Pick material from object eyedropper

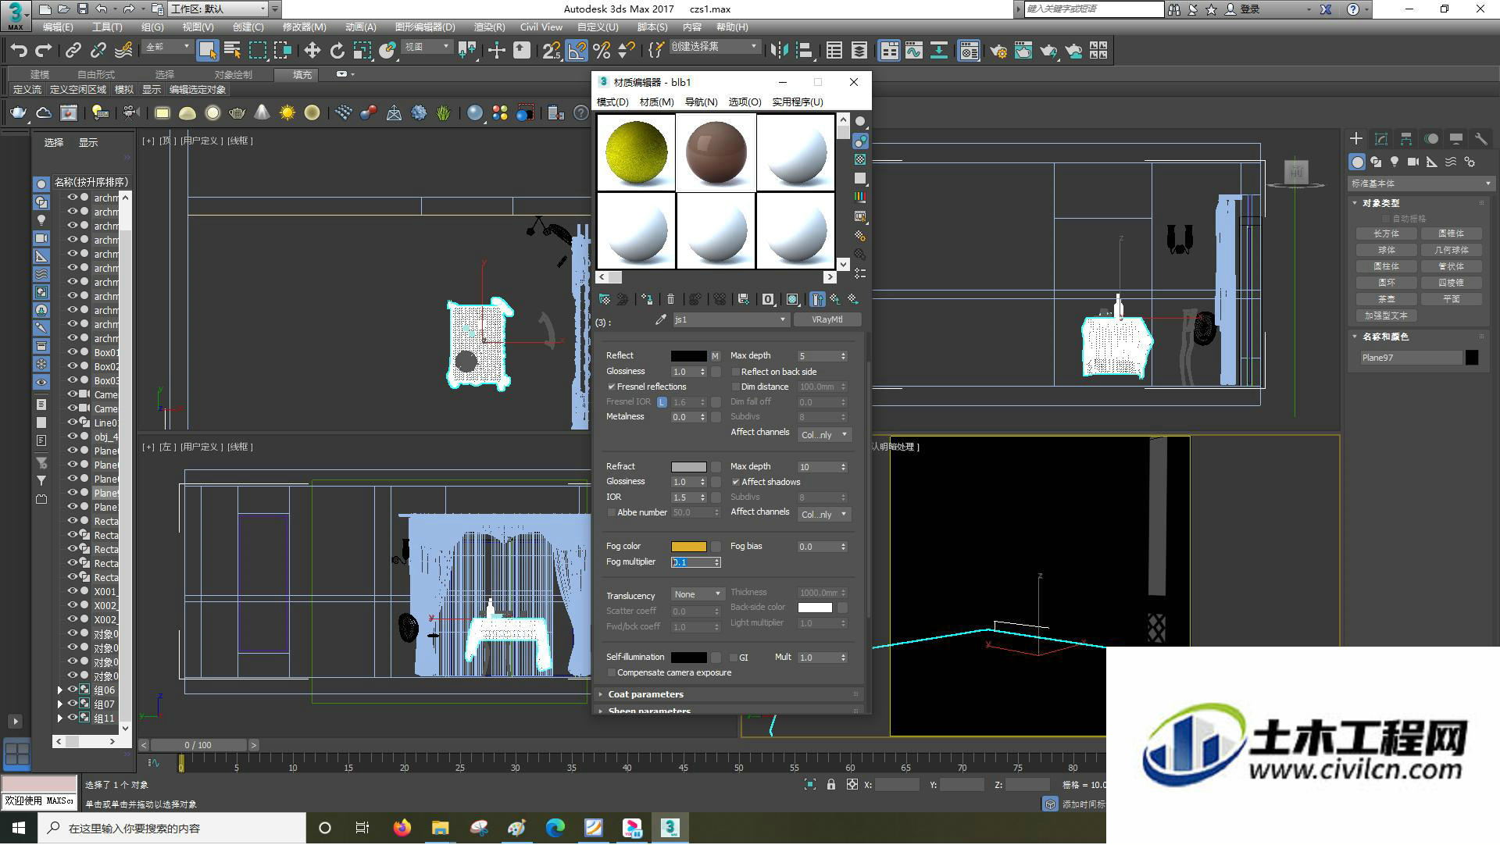point(661,319)
